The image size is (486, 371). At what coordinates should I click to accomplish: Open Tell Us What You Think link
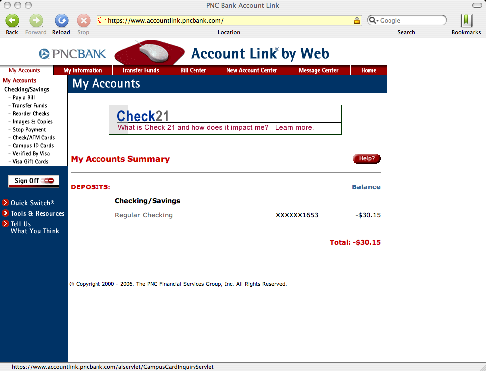[35, 227]
